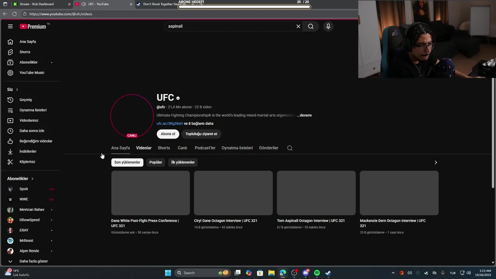Start voice search with the microphone icon
This screenshot has height=279, width=496.
coord(328,26)
